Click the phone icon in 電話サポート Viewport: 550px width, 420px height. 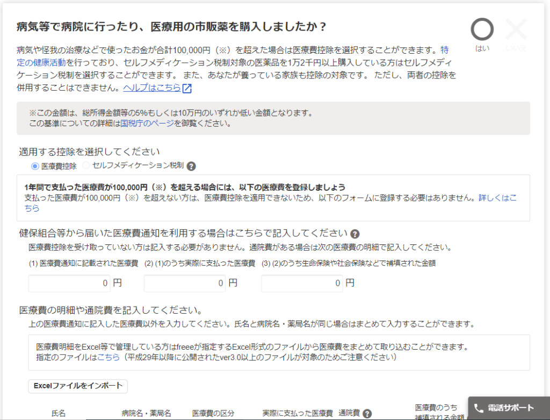click(x=479, y=408)
